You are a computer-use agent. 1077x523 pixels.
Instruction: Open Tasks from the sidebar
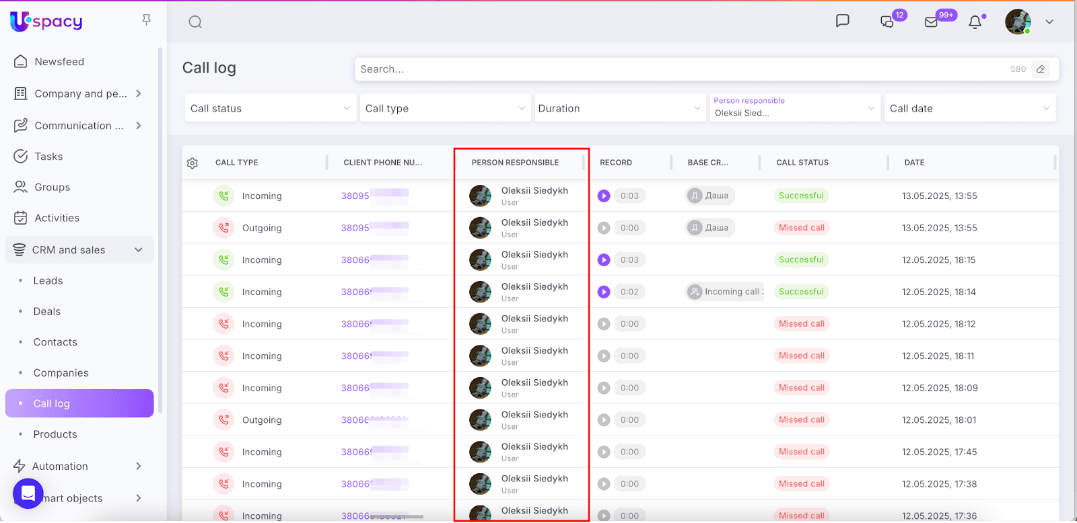pos(48,157)
